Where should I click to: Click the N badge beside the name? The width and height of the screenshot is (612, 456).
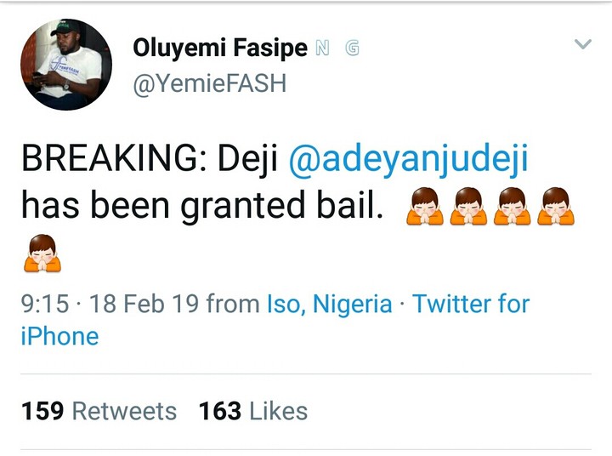[x=322, y=48]
